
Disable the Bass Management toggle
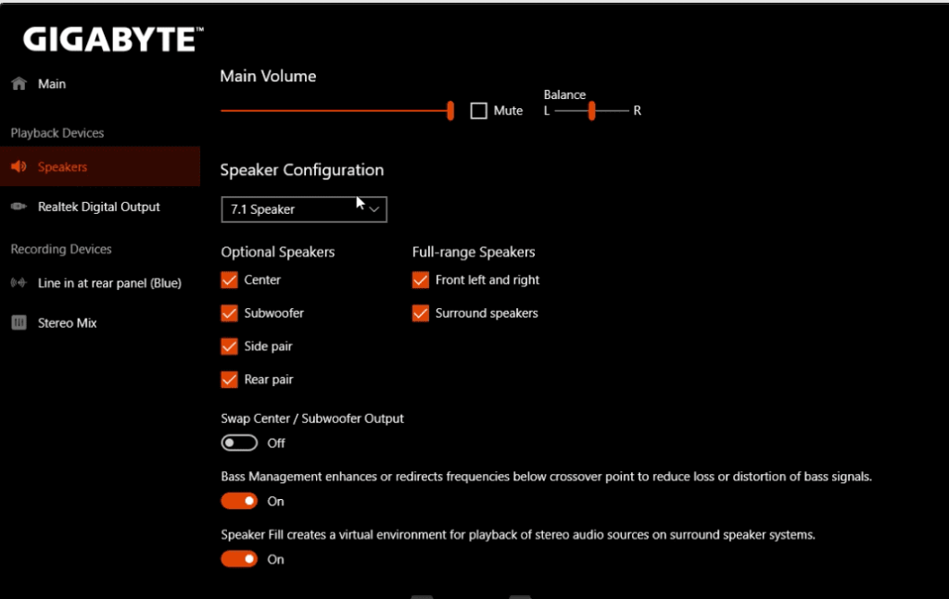(239, 501)
